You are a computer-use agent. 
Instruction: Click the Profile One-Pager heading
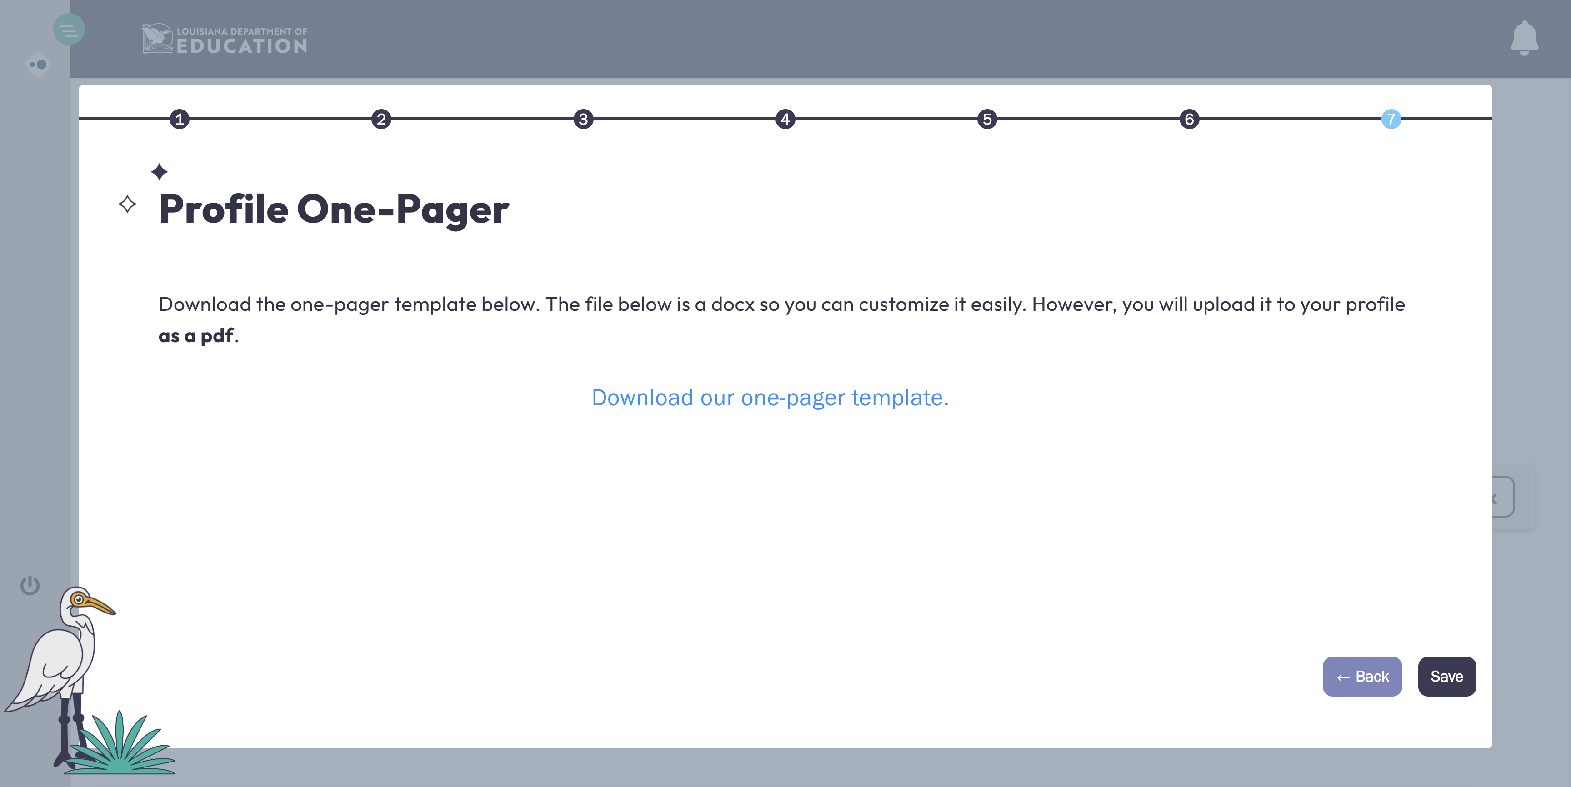pyautogui.click(x=334, y=210)
